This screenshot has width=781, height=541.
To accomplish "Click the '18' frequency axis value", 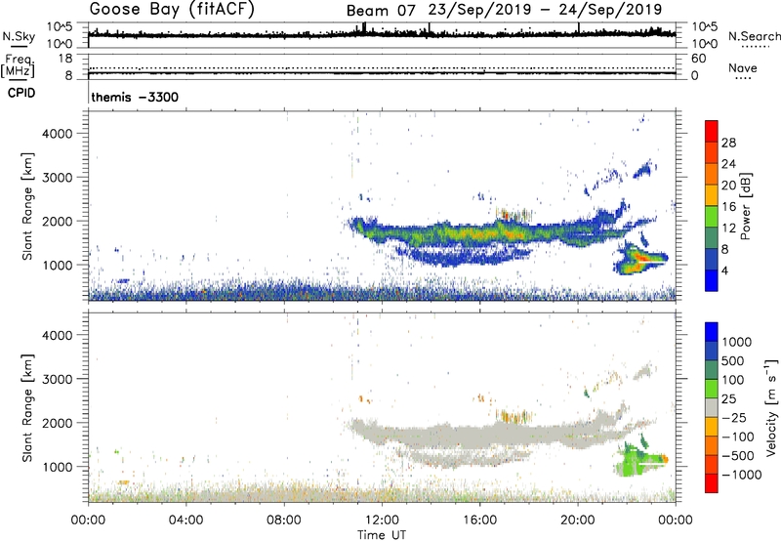I will click(x=65, y=59).
